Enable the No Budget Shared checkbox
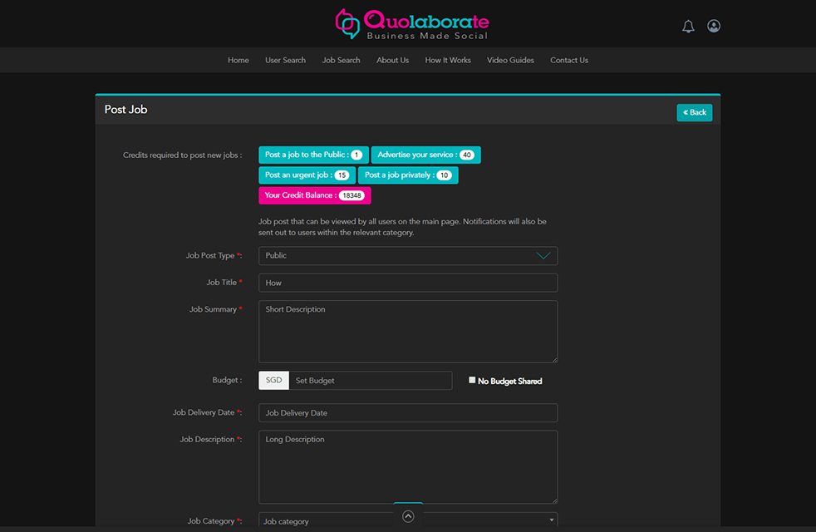 (x=472, y=380)
